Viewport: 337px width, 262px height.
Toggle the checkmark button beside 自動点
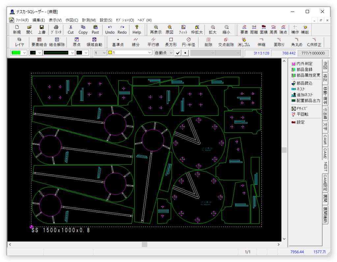(178, 53)
